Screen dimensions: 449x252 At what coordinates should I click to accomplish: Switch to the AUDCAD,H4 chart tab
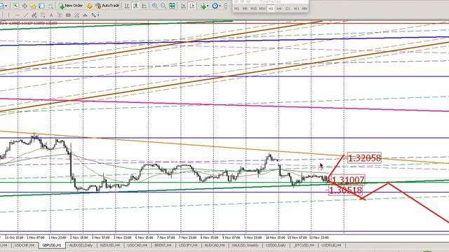(215, 245)
